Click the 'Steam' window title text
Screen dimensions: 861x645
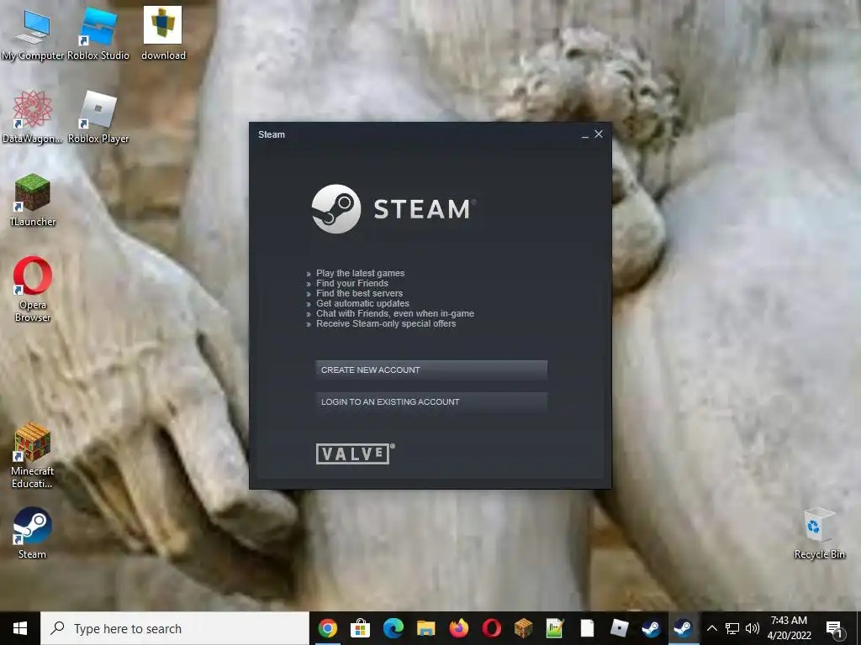(272, 134)
